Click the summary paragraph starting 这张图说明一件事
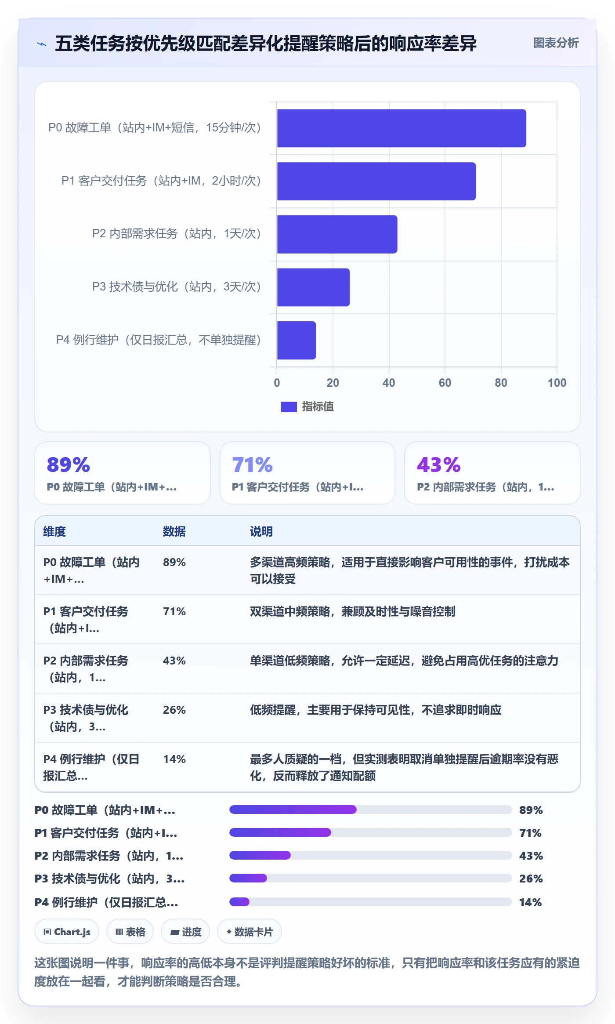 click(x=307, y=972)
